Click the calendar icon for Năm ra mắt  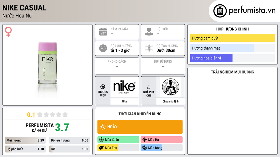click(x=103, y=32)
